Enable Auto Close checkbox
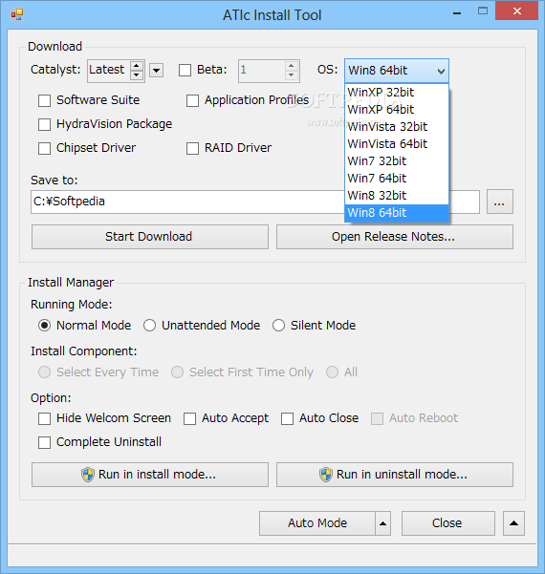The image size is (545, 574). click(287, 418)
